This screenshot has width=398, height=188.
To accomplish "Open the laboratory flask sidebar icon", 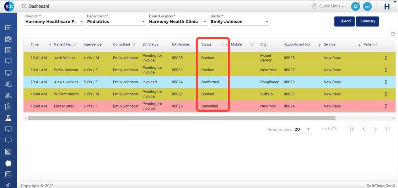I will [x=8, y=118].
